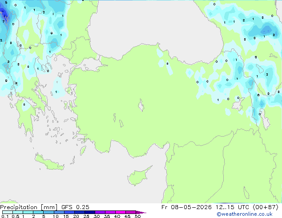This screenshot has height=218, width=282.
Task: Click the legend label '20'
Action: click(x=76, y=216)
